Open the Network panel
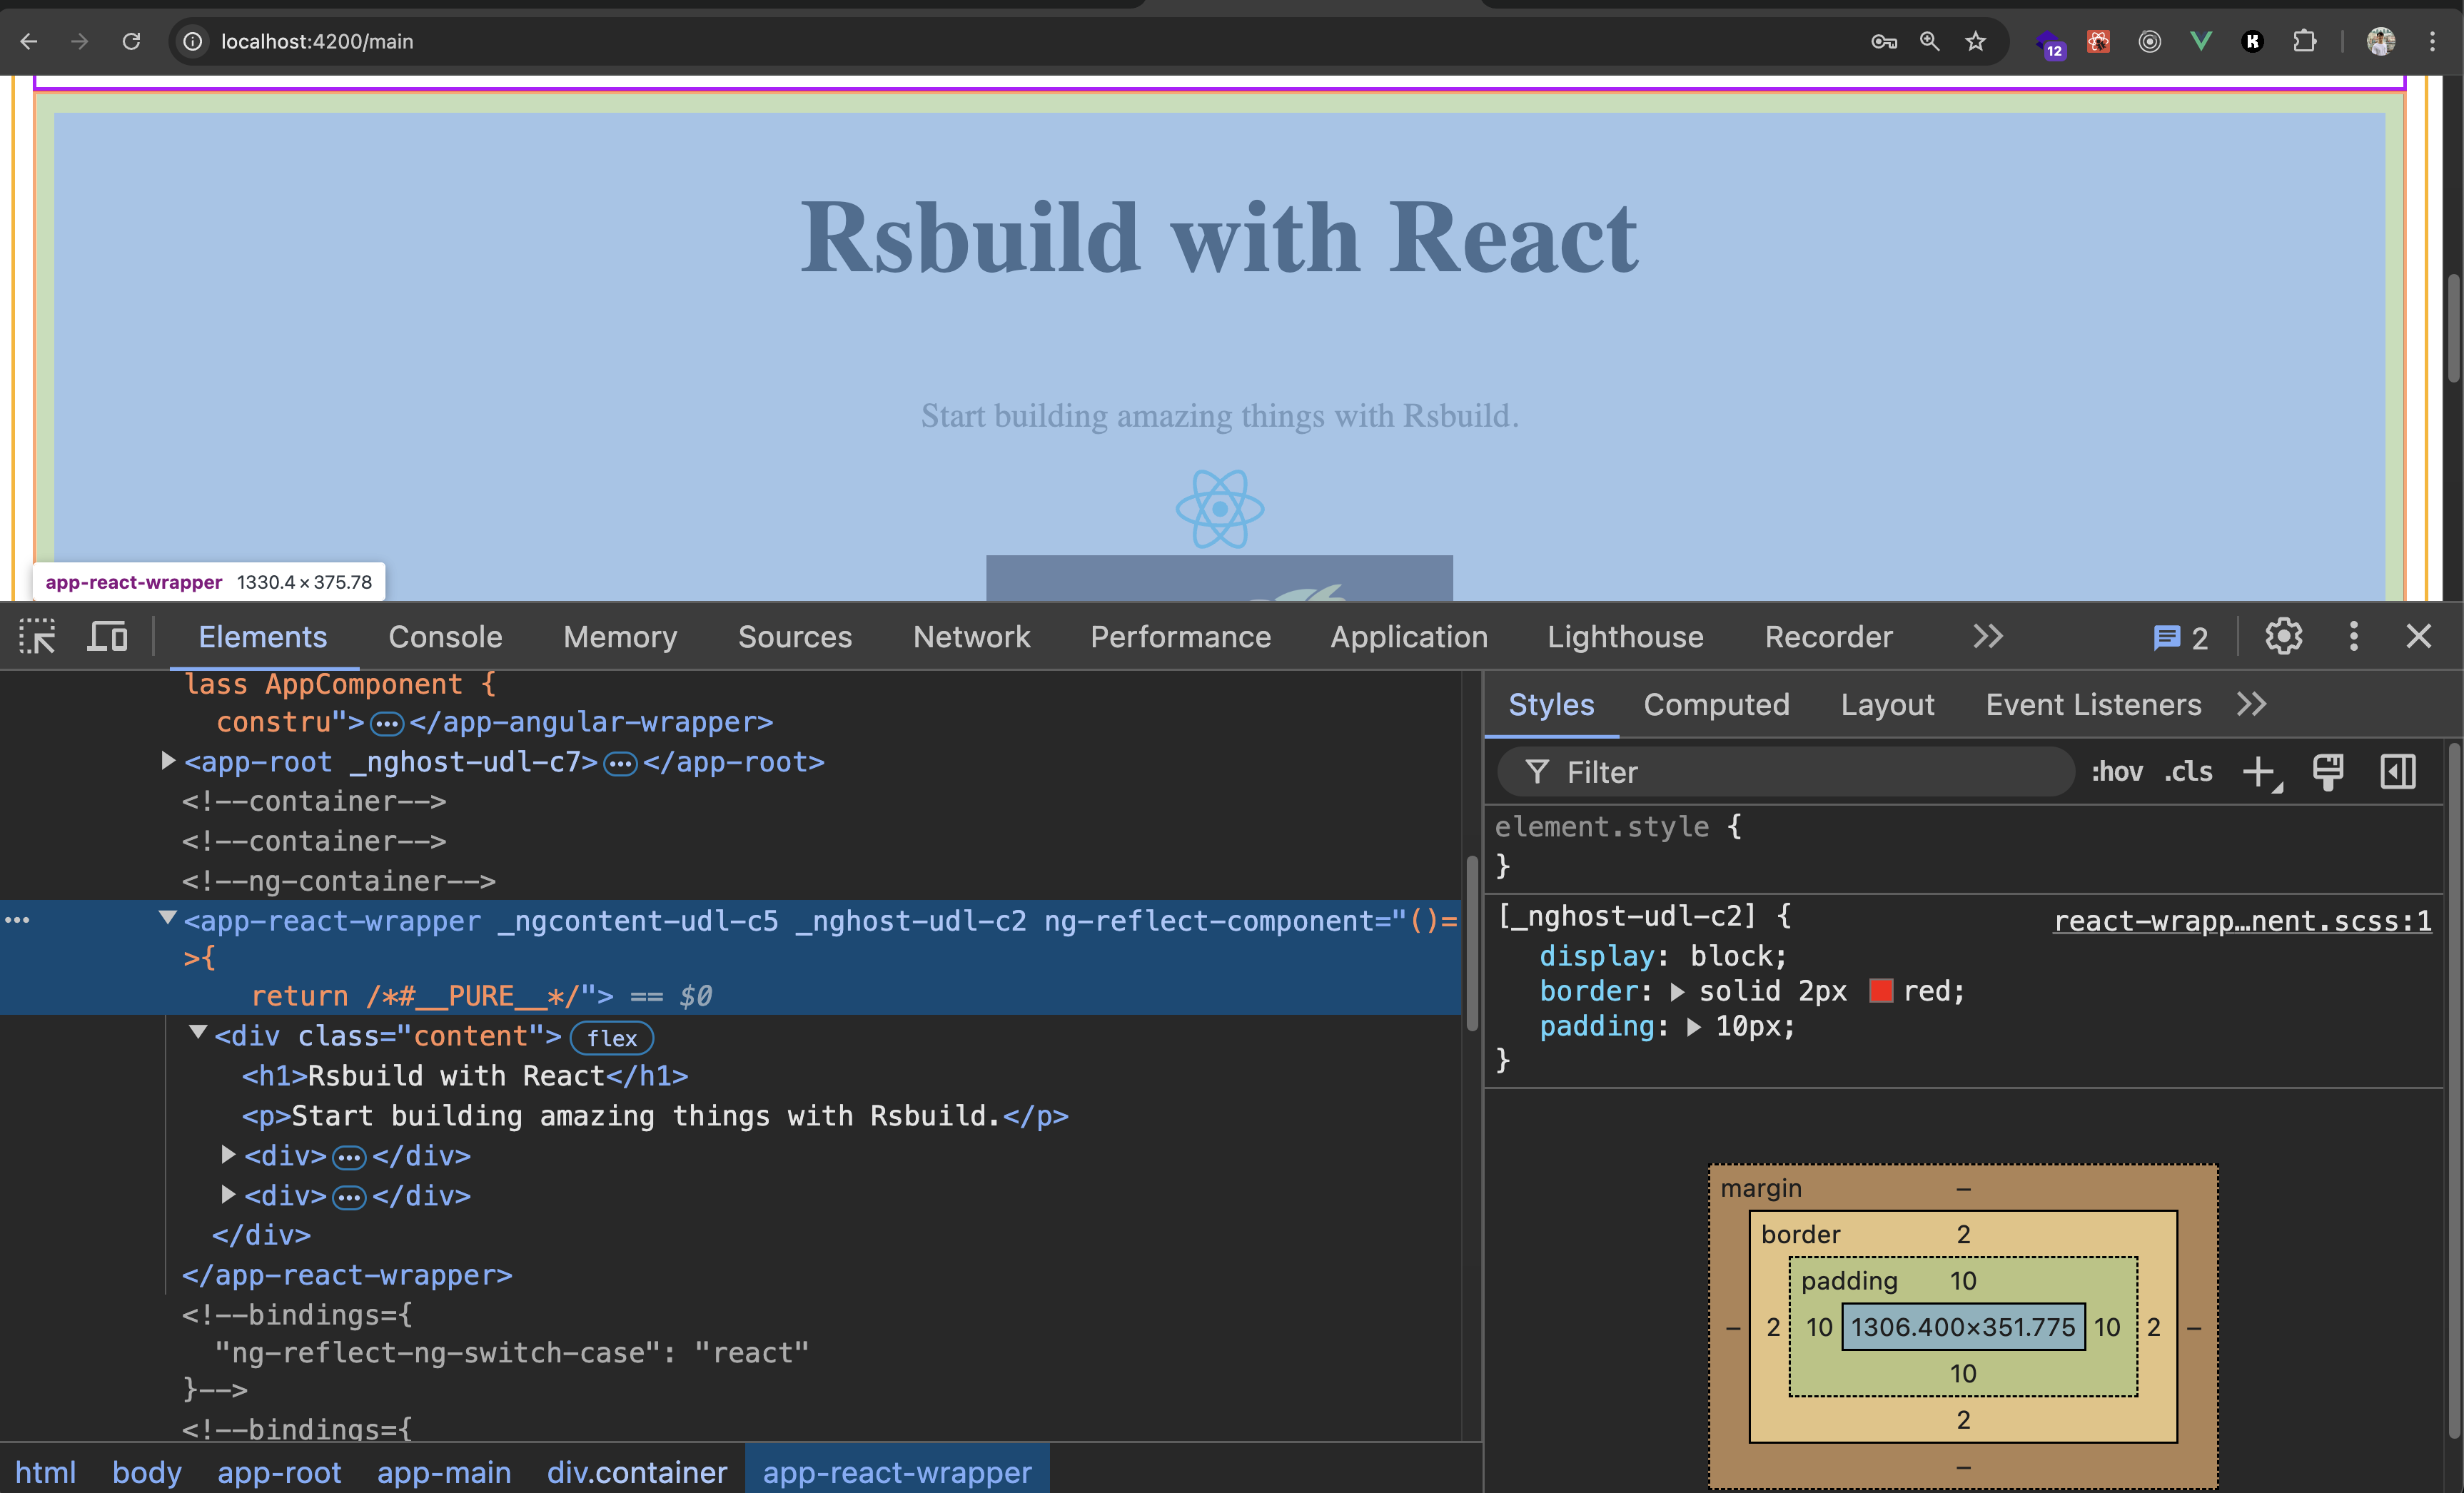 [x=971, y=636]
